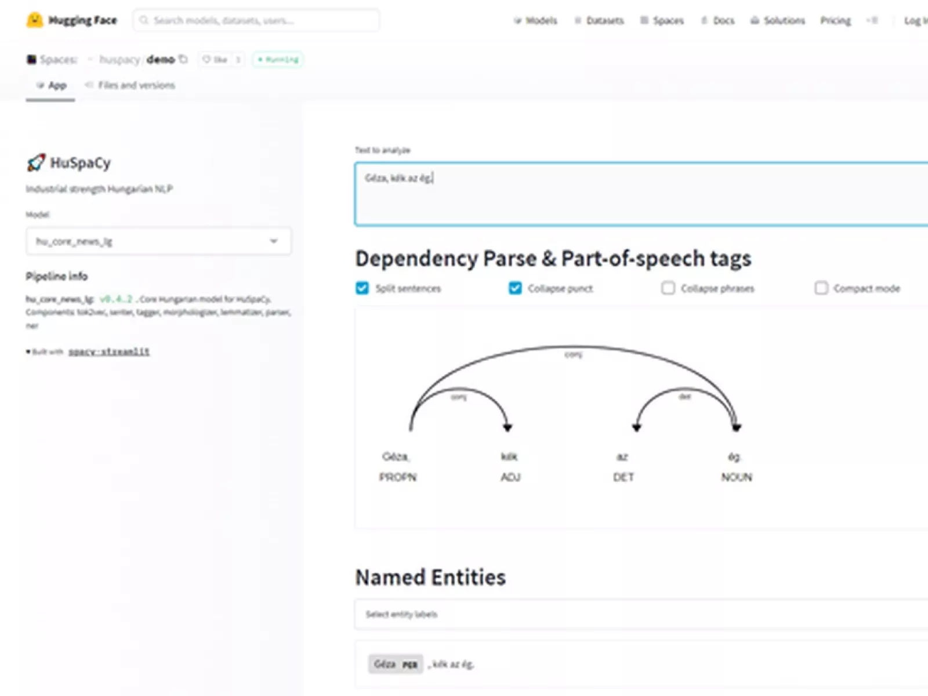Image resolution: width=928 pixels, height=696 pixels.
Task: Open the Datasets navigation item
Action: coord(599,20)
